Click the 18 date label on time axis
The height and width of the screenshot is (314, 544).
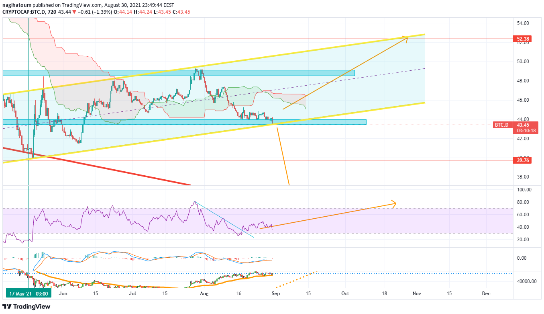[x=385, y=294]
